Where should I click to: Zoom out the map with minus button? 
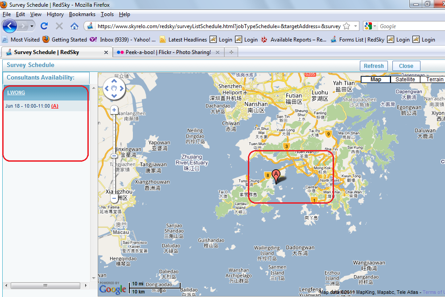pyautogui.click(x=114, y=198)
